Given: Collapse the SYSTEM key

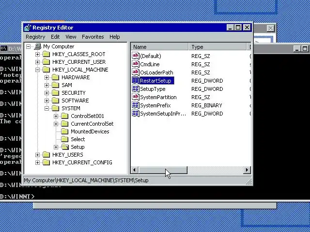Looking at the screenshot, I should coord(46,108).
